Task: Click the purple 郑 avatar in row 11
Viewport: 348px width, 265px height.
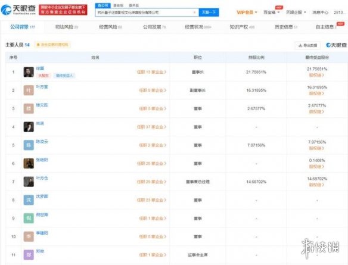Action: click(x=29, y=255)
